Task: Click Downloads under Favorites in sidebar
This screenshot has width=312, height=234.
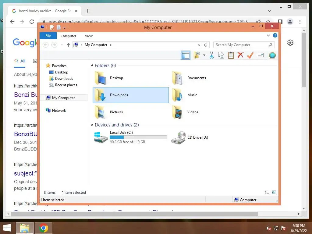Action: [64, 78]
